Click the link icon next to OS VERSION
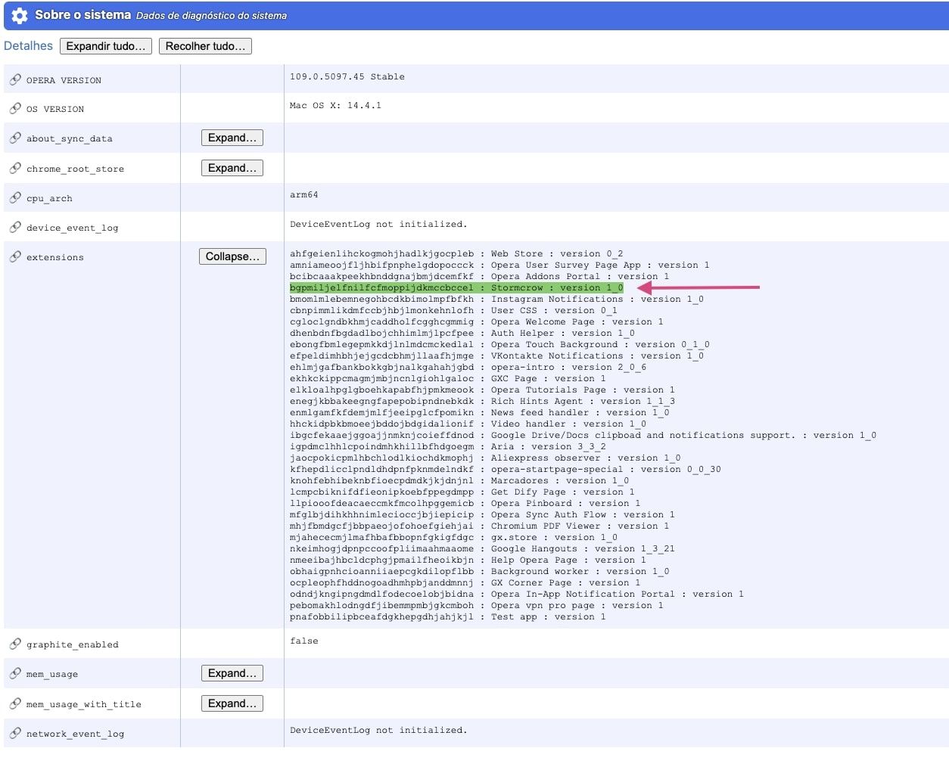 click(x=14, y=107)
